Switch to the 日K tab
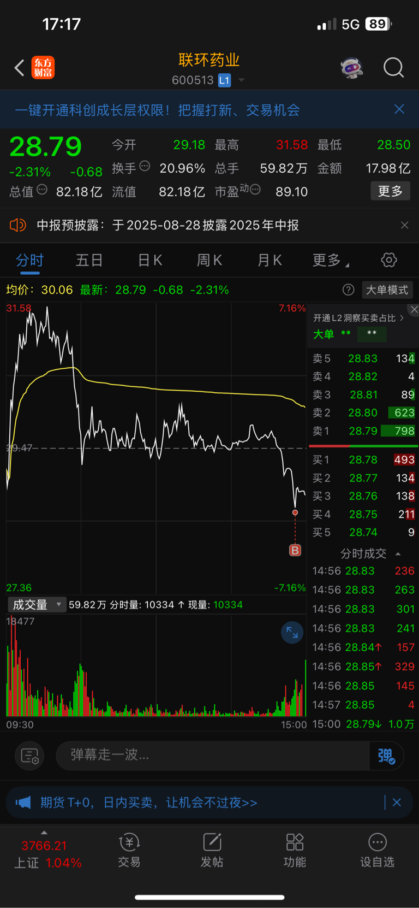The height and width of the screenshot is (908, 419). pyautogui.click(x=149, y=261)
